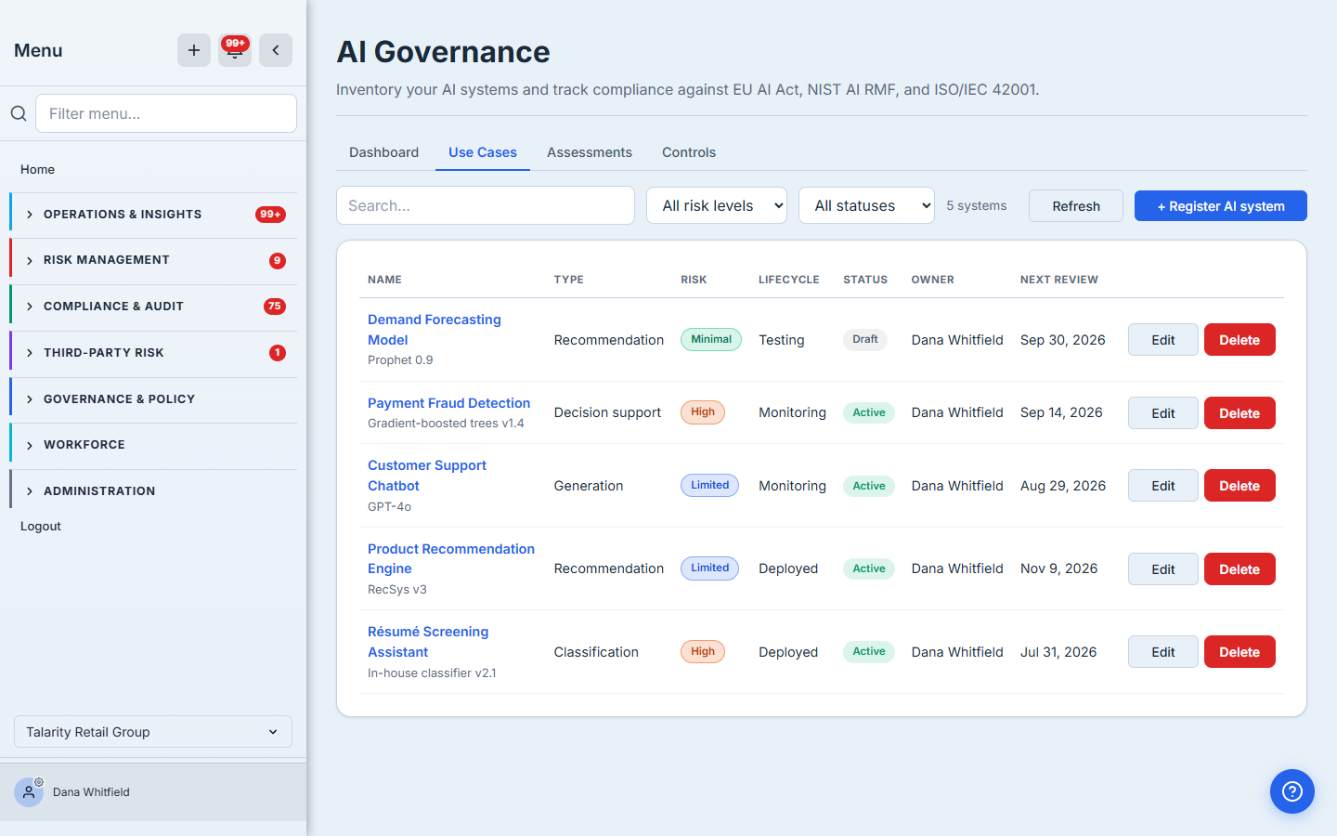Delete the Résumé Screening Assistant row

coord(1240,652)
